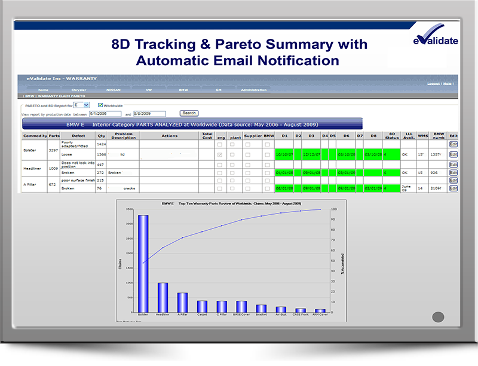Check the Supplier box in the qty 272 row

point(248,173)
